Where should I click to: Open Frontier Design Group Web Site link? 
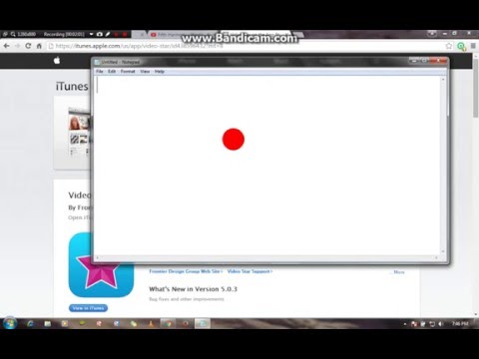(186, 271)
